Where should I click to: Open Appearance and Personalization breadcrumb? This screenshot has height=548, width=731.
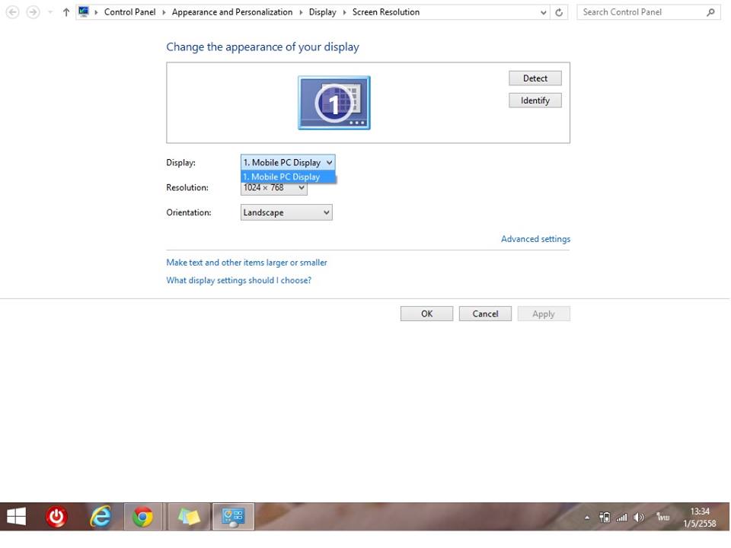click(232, 12)
